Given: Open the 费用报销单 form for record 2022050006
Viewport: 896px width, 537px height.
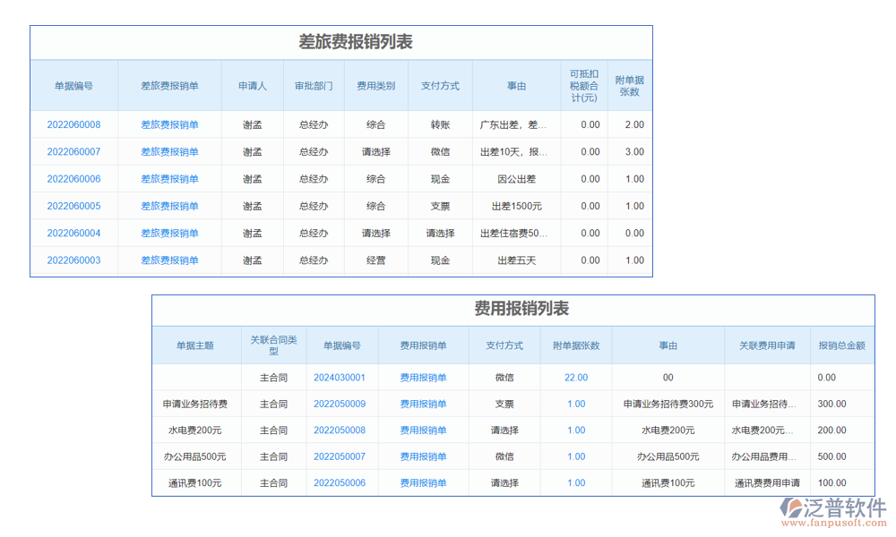Looking at the screenshot, I should (x=422, y=483).
